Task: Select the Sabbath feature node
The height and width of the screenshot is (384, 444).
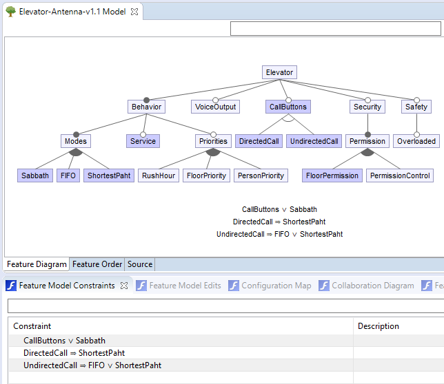Action: [x=35, y=175]
